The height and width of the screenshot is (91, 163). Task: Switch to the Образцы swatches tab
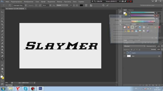tap(131, 10)
